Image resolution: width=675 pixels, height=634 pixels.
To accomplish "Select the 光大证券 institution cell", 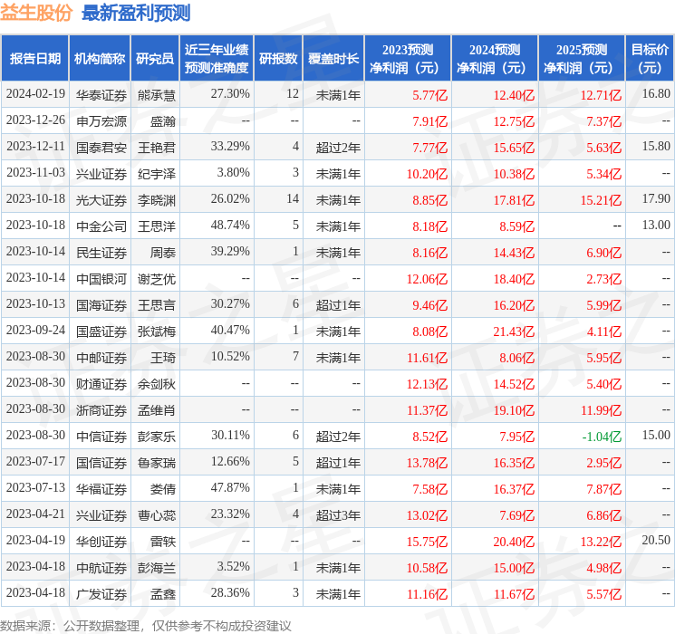I will (x=101, y=200).
